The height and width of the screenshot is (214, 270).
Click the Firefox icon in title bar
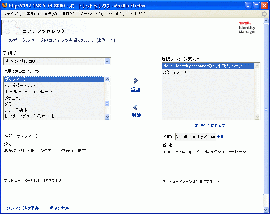5,5
